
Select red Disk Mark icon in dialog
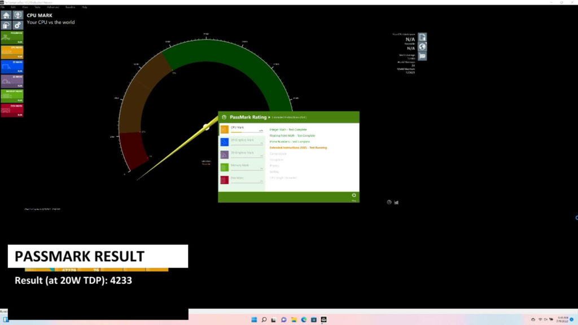(225, 180)
